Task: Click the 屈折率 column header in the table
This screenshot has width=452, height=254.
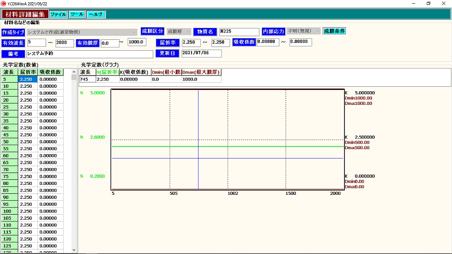Action: click(x=28, y=72)
